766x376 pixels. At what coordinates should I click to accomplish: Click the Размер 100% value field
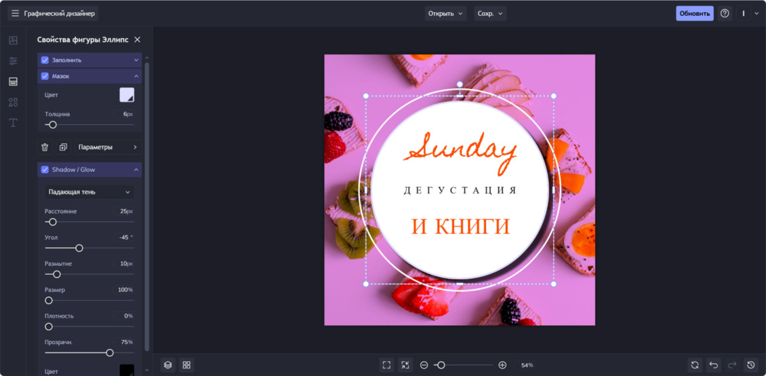pos(123,290)
